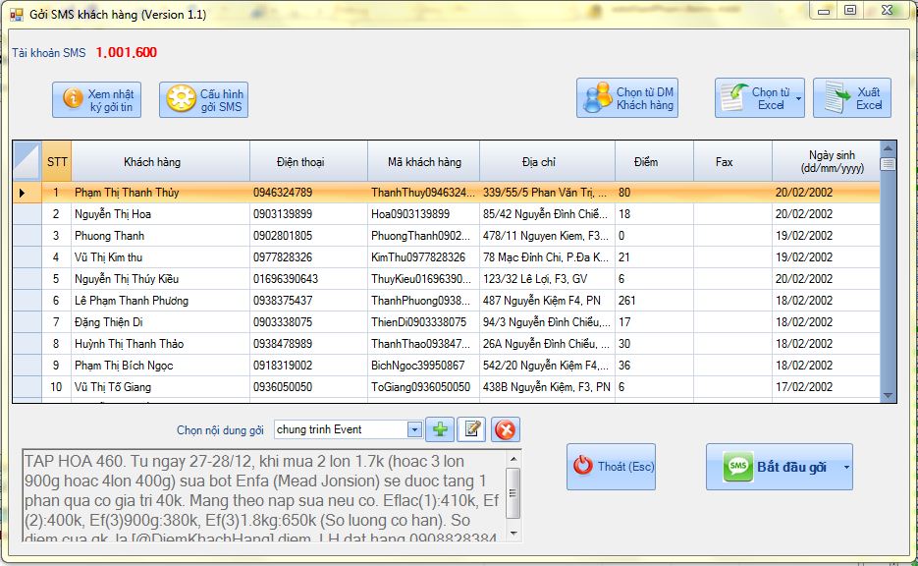Choose customers via Chọn từ DM Khách hàng
The height and width of the screenshot is (566, 918).
(x=627, y=98)
